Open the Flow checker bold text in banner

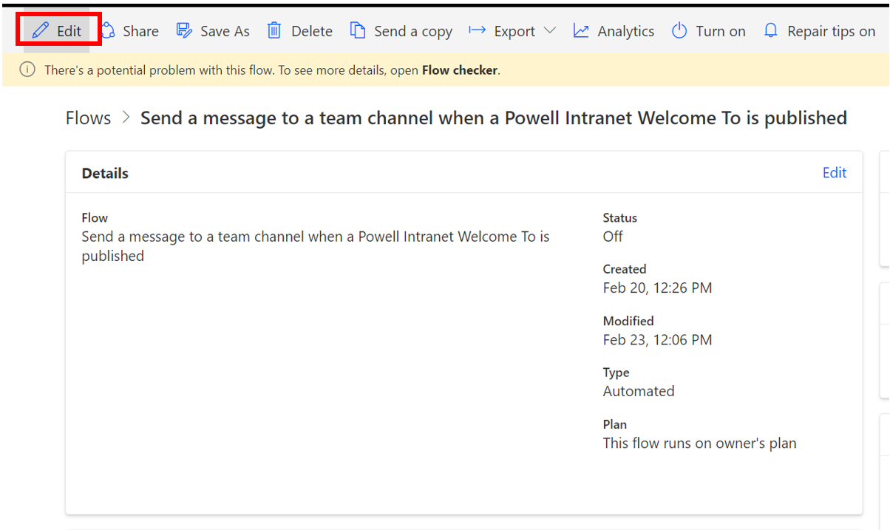tap(460, 71)
